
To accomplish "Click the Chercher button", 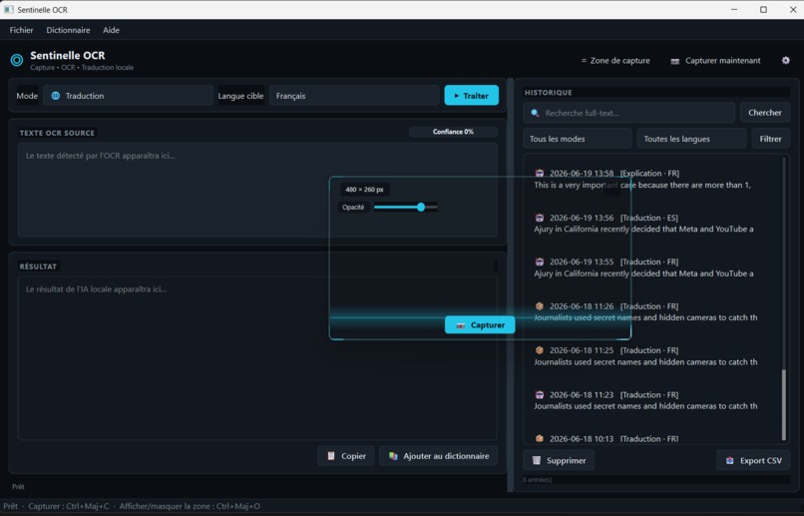I will tap(764, 113).
